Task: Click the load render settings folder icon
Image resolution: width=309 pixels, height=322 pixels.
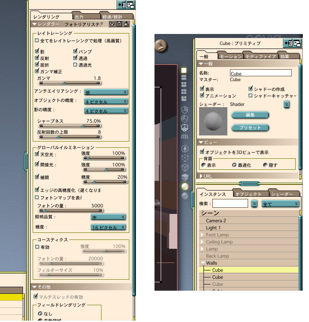Action: [126, 24]
